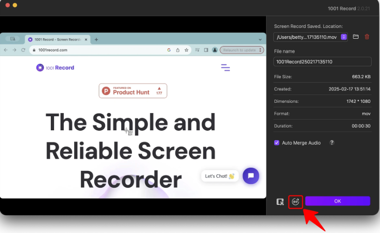Click the screen-share icon left of browser tab
Screen dimensions: 380x233
pyautogui.click(x=13, y=39)
